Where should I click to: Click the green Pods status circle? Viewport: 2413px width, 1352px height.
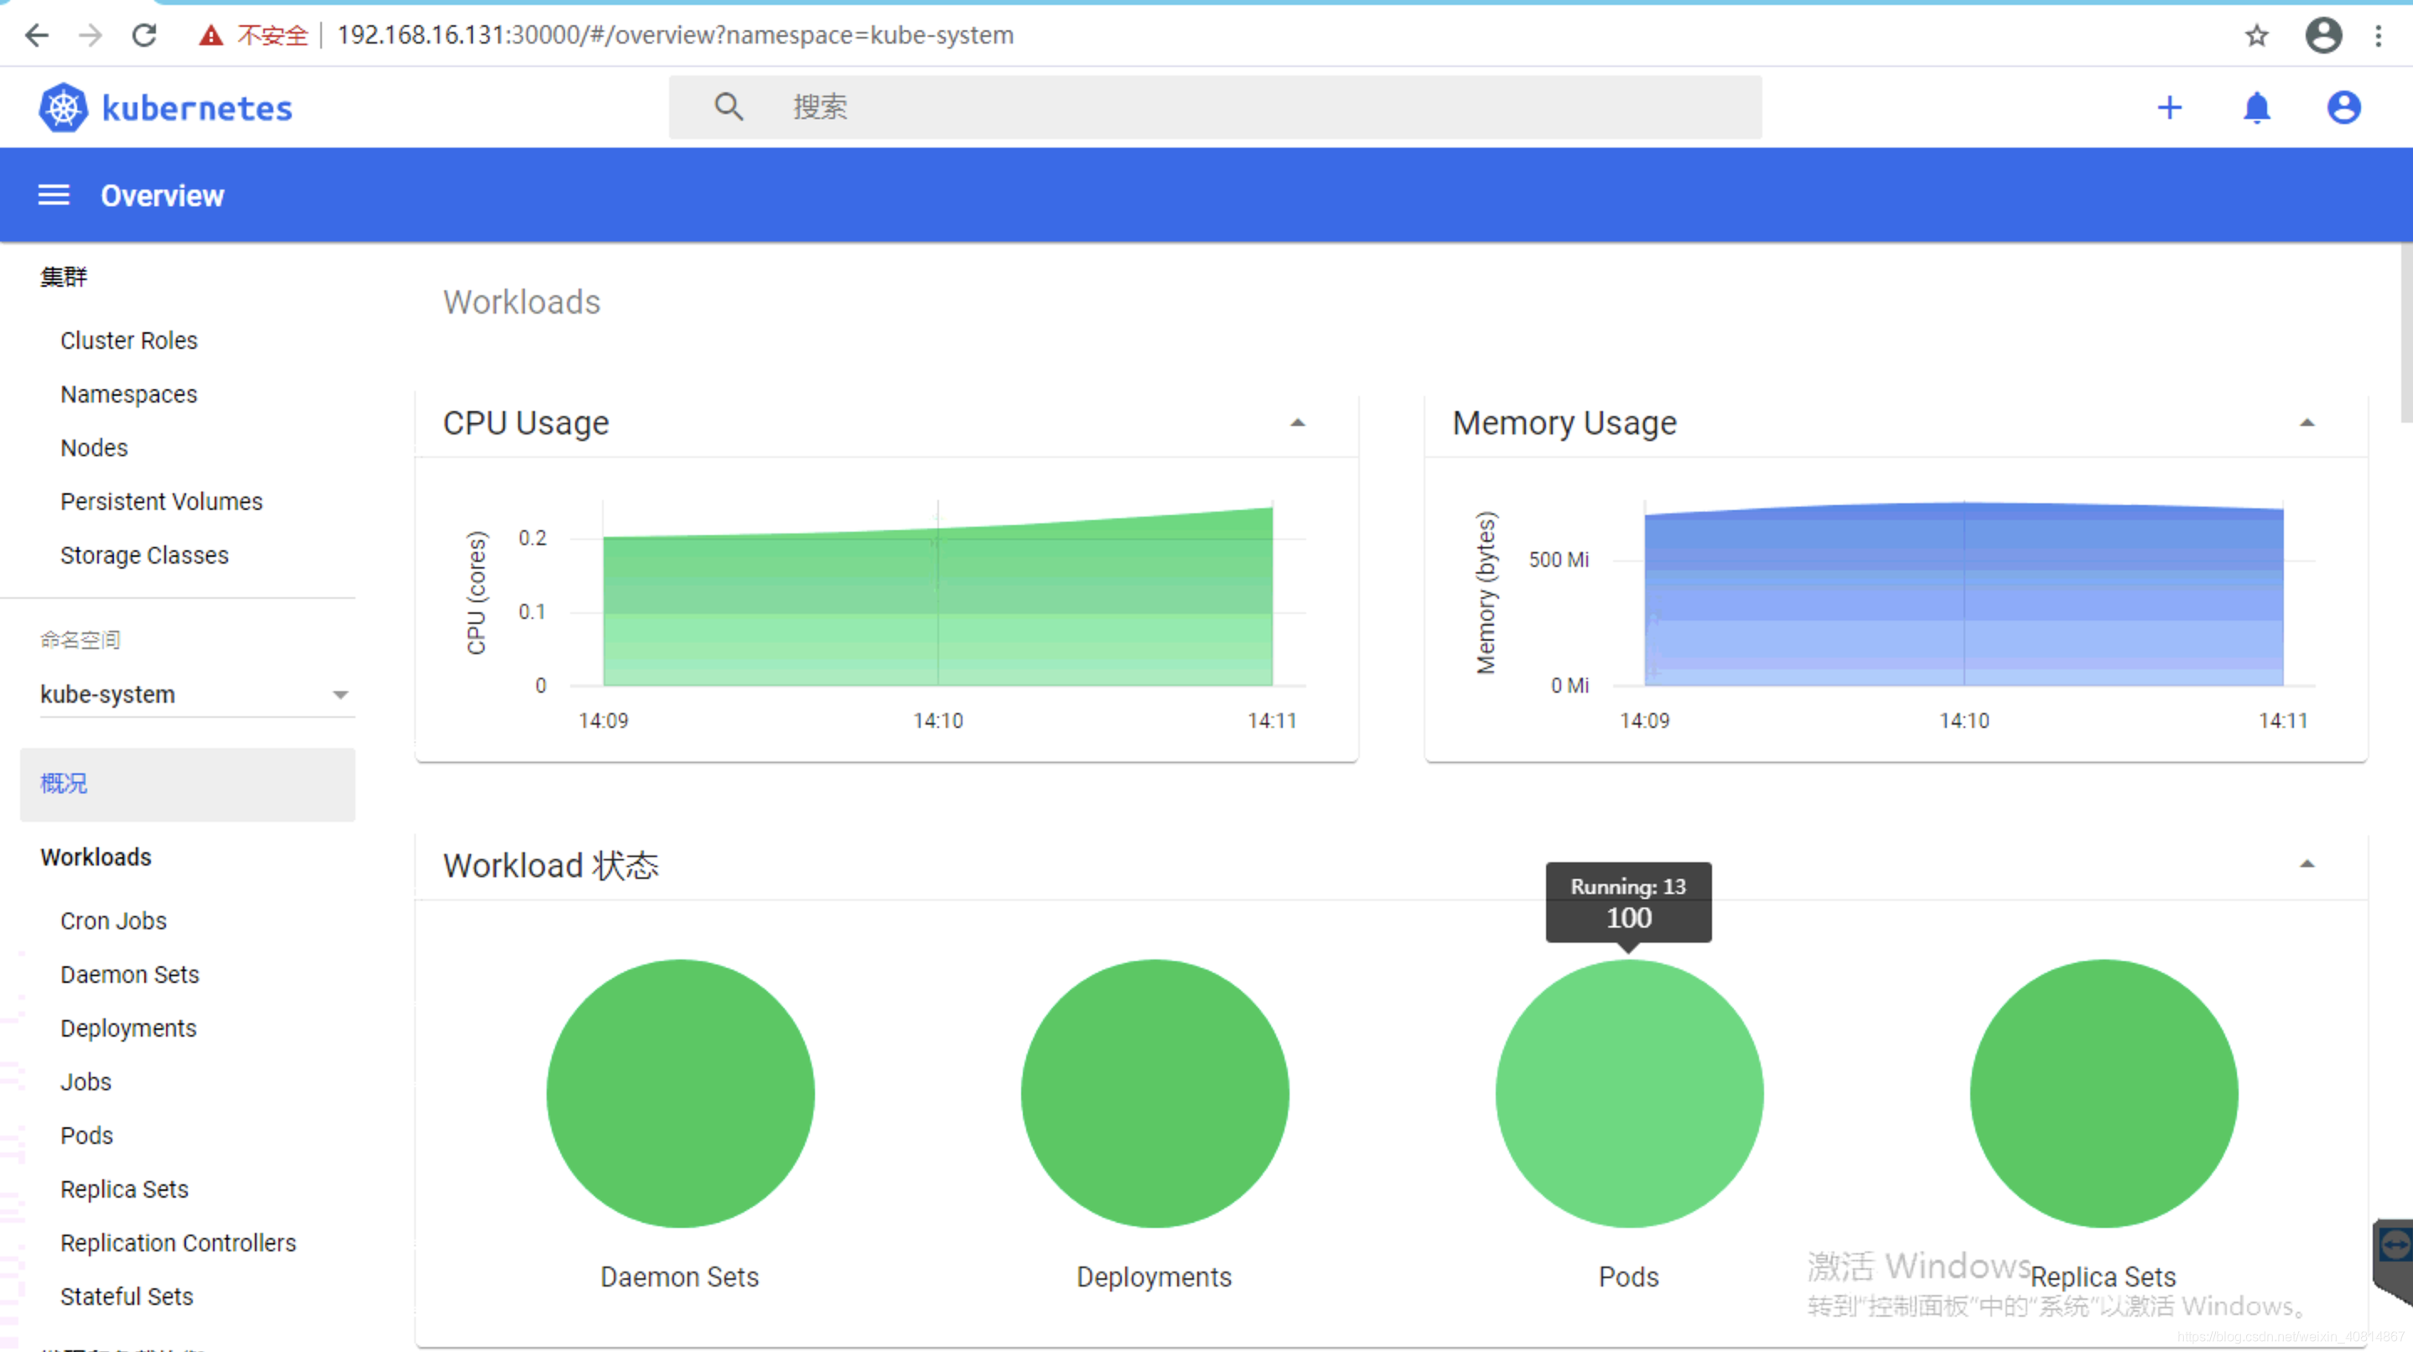1628,1094
